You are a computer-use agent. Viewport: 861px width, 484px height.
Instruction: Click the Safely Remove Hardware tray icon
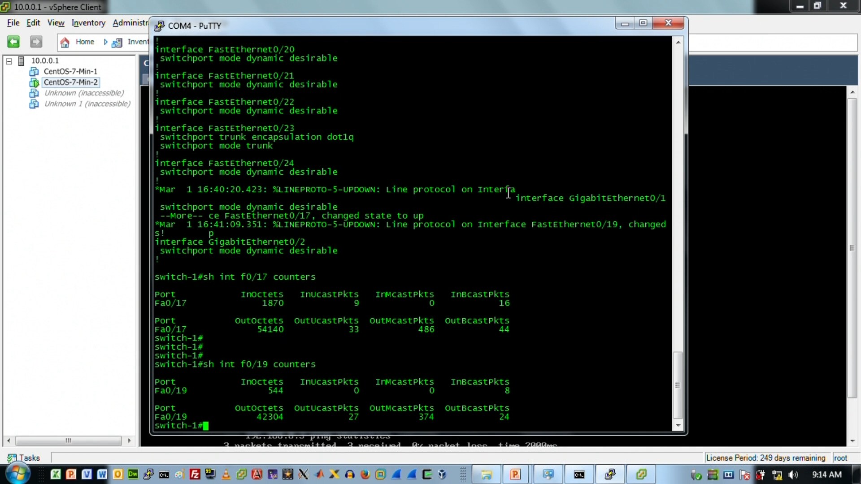click(696, 475)
